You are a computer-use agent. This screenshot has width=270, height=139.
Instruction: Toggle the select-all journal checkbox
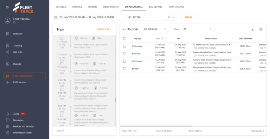(124, 39)
